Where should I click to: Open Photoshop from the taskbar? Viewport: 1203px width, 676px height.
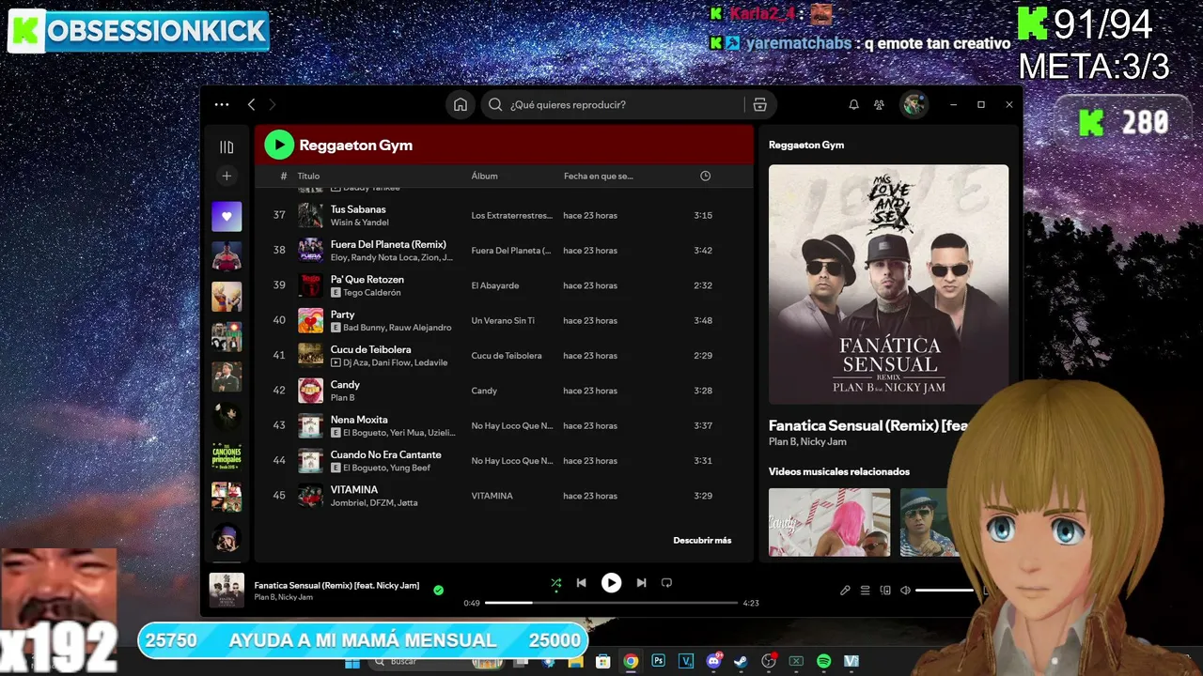[658, 662]
